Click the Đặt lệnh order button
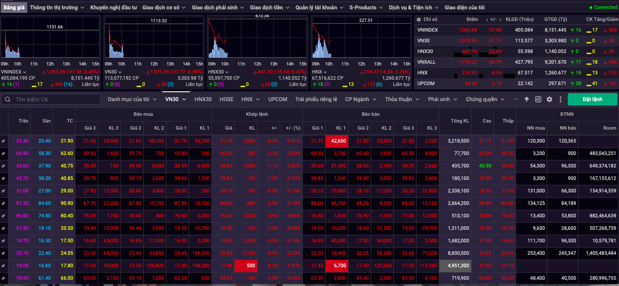This screenshot has height=286, width=619. click(x=593, y=99)
